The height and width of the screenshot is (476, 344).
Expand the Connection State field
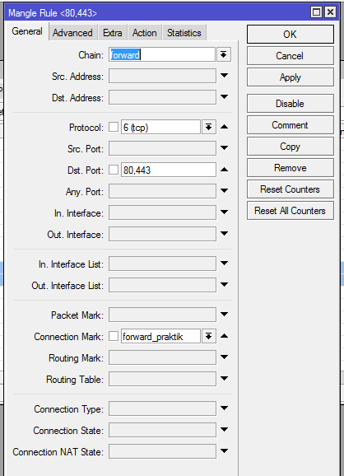(x=224, y=429)
